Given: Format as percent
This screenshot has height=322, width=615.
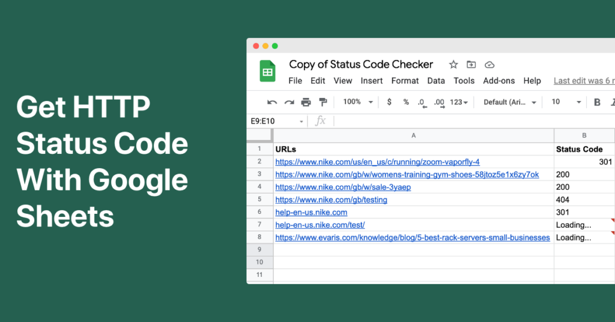Looking at the screenshot, I should 406,102.
